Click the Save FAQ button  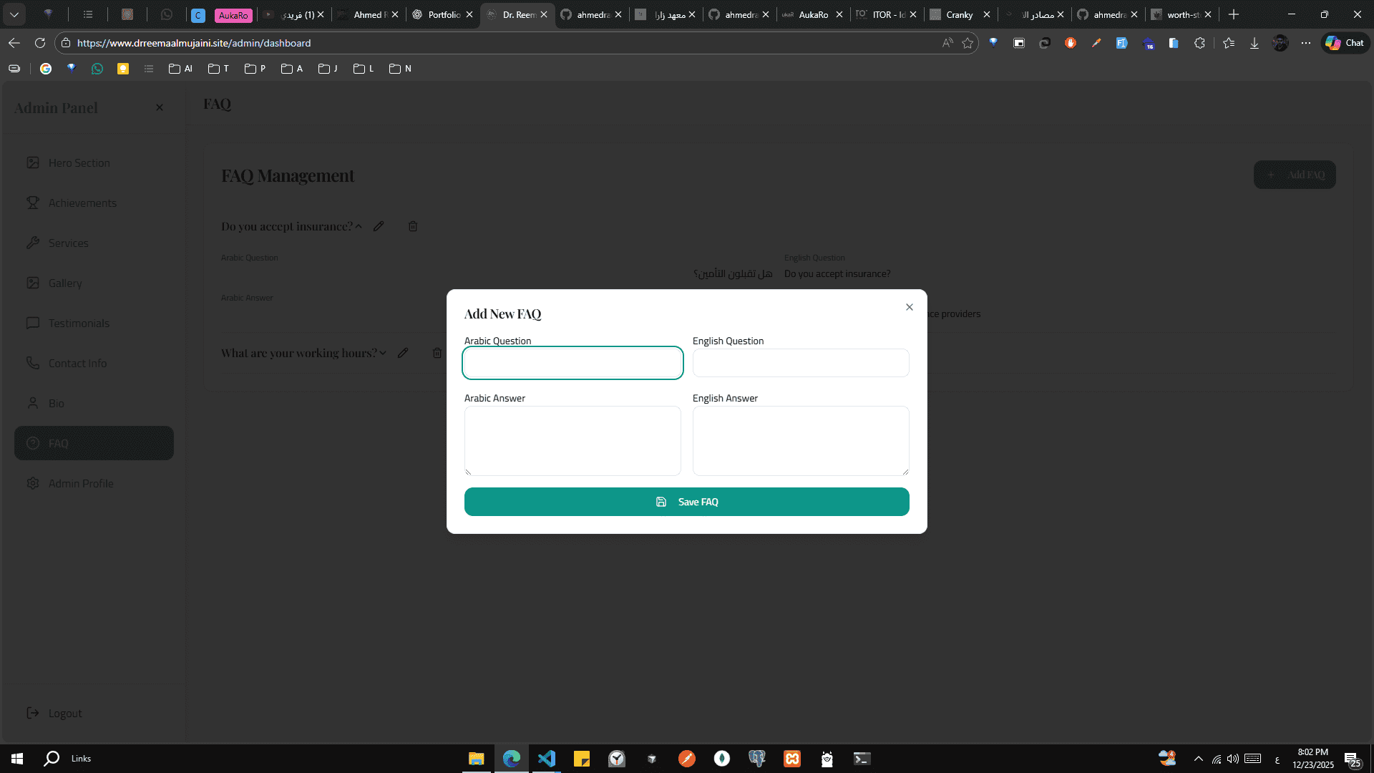(687, 502)
